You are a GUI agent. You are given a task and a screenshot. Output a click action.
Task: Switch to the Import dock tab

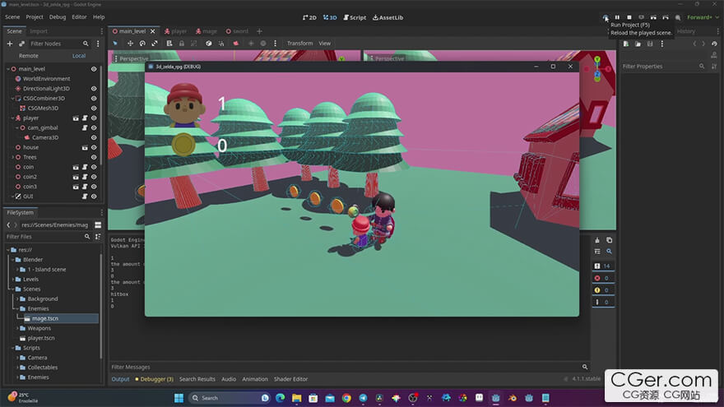click(39, 31)
